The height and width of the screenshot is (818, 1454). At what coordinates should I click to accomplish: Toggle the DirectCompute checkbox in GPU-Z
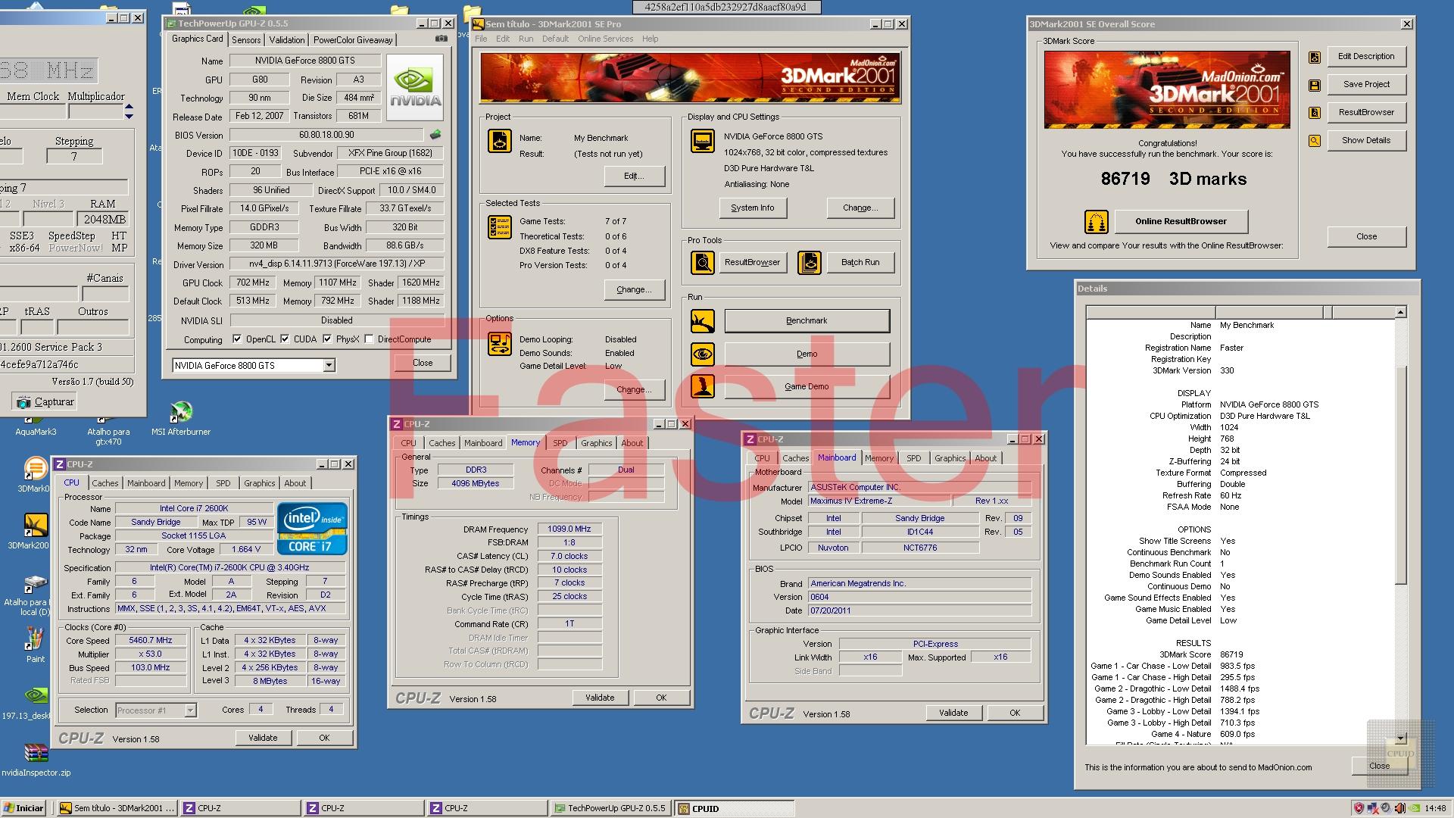point(369,339)
